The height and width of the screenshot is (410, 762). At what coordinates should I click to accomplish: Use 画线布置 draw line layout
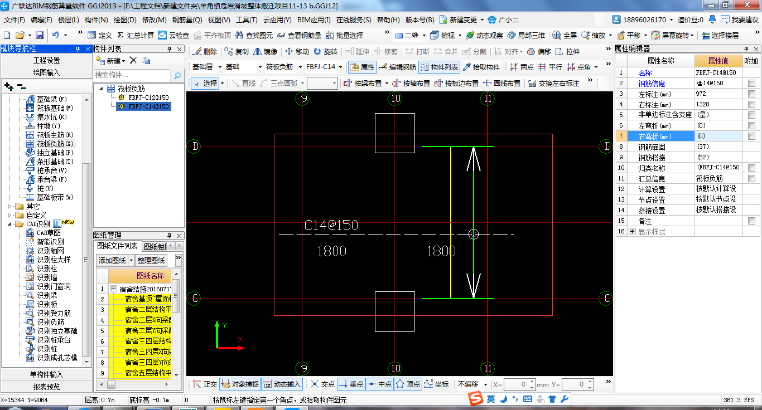pyautogui.click(x=501, y=83)
